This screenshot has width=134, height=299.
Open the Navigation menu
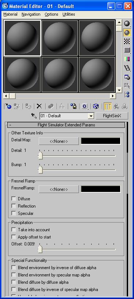point(31,14)
